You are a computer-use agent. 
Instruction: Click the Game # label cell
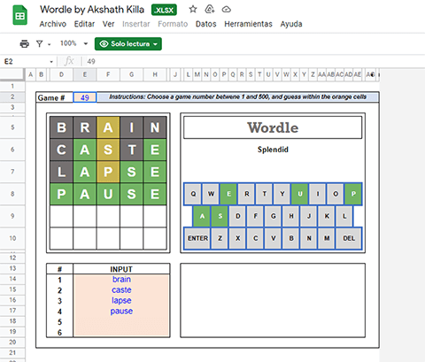[54, 97]
